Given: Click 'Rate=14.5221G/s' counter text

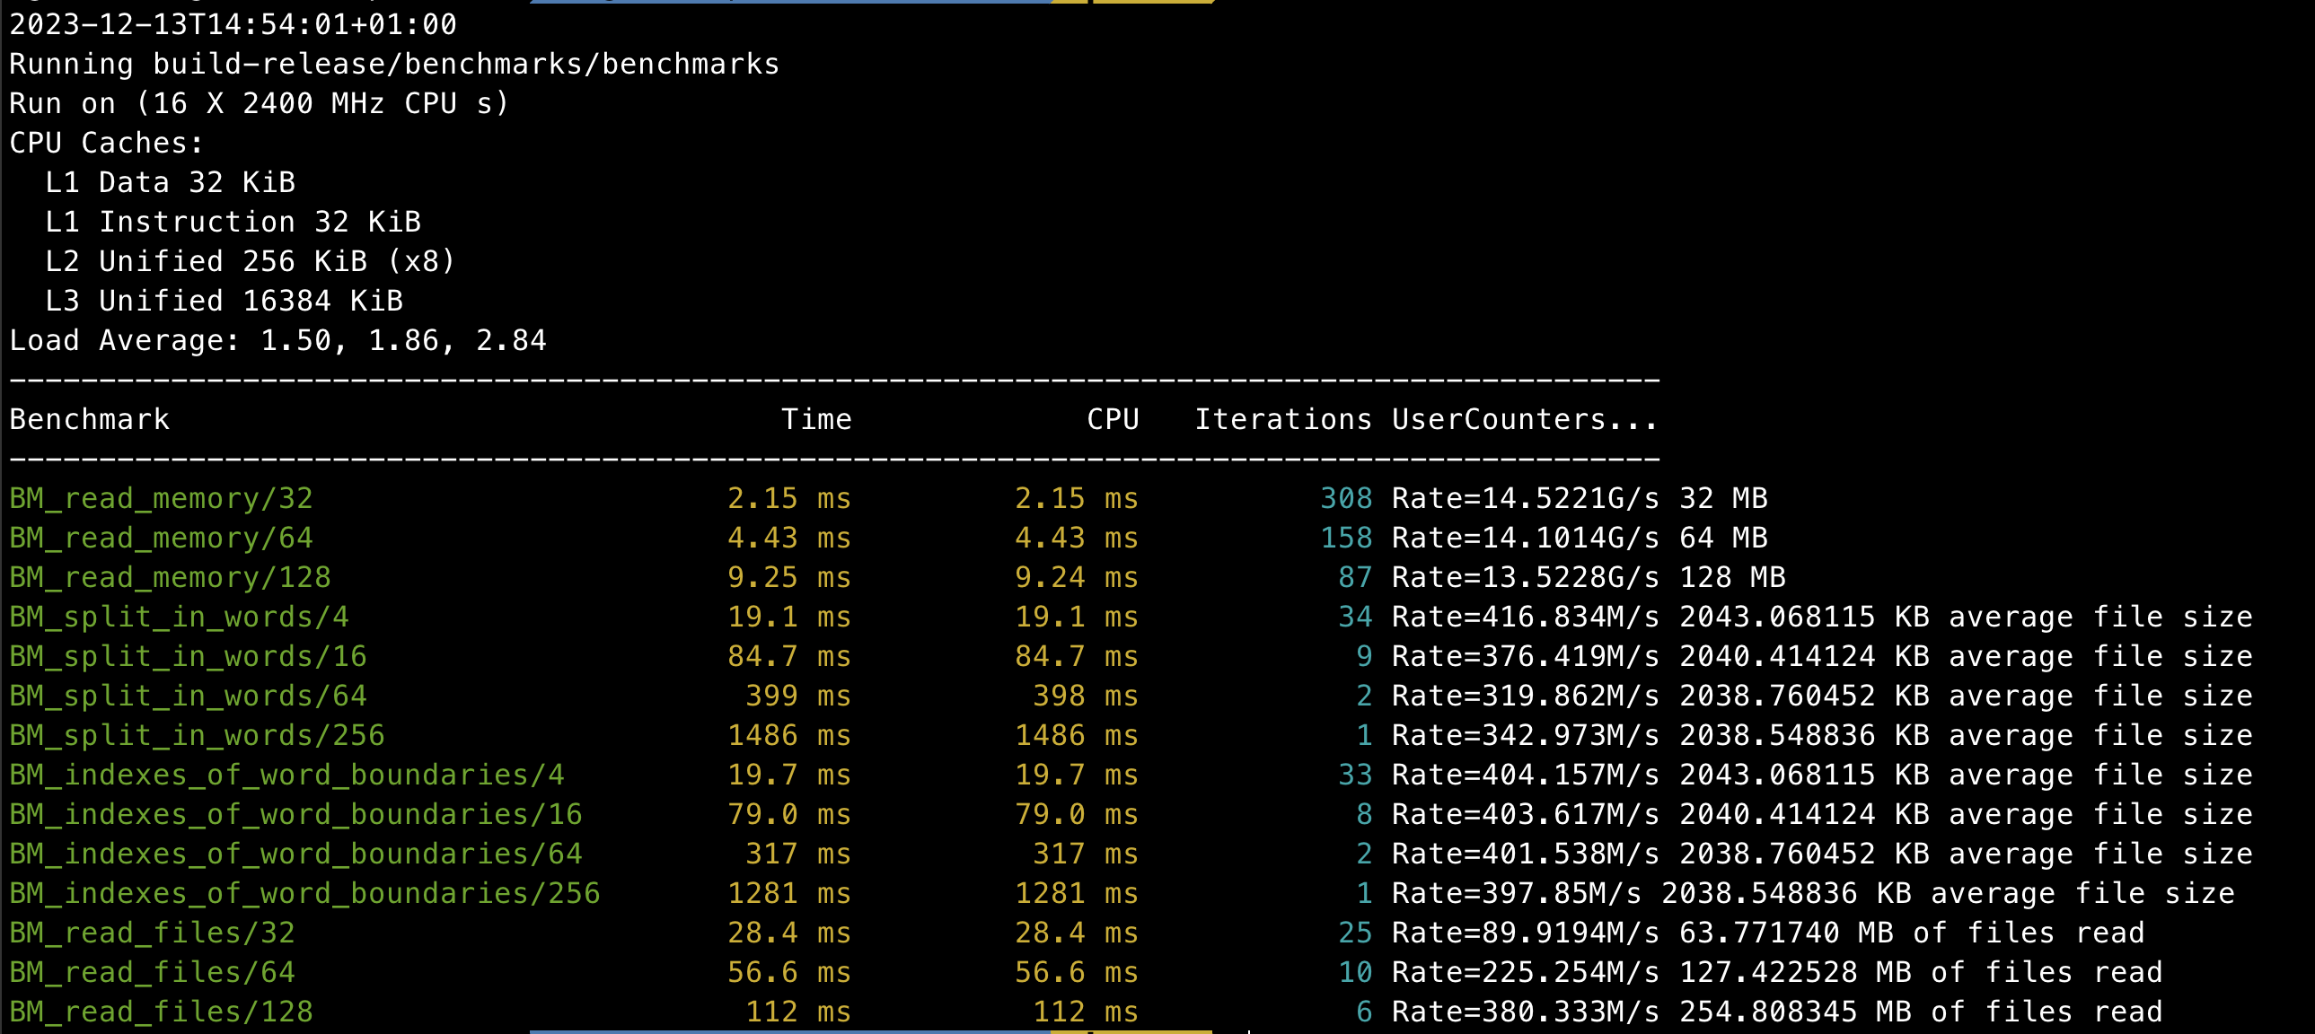Looking at the screenshot, I should 1526,498.
